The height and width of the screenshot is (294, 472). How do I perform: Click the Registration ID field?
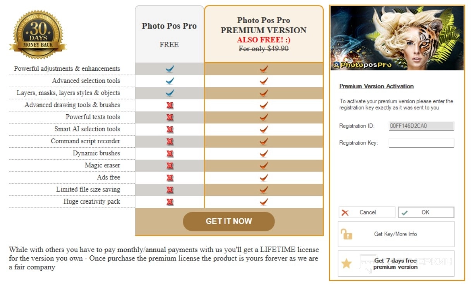(421, 126)
